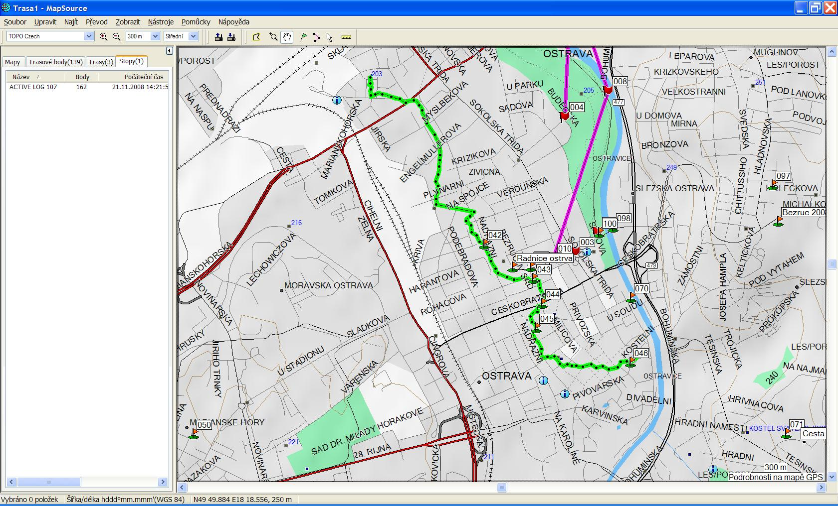Open the Pomůcky menu
838x506 pixels.
pos(196,22)
